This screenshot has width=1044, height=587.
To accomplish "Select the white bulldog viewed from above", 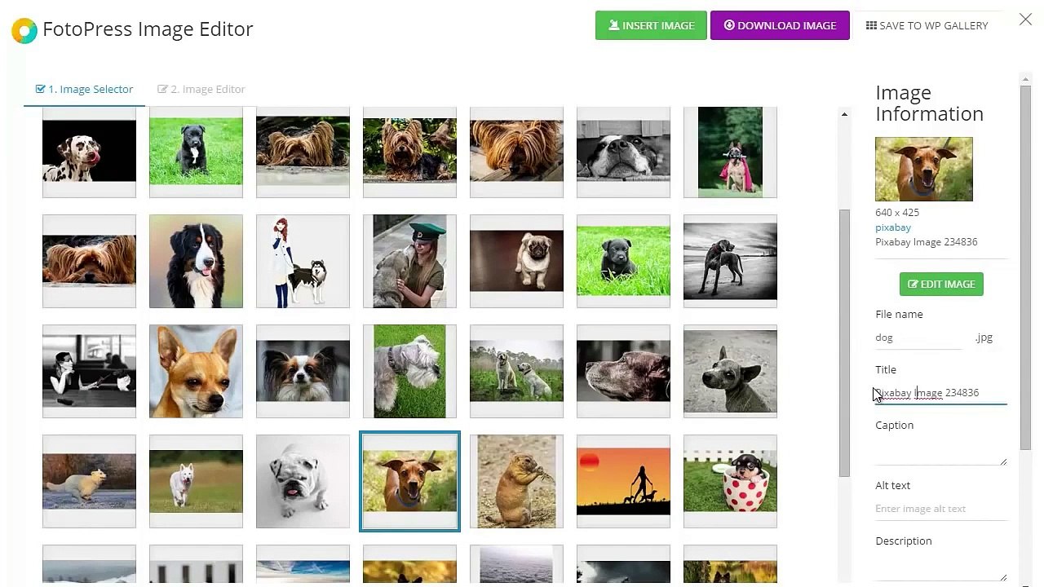I will (x=303, y=481).
